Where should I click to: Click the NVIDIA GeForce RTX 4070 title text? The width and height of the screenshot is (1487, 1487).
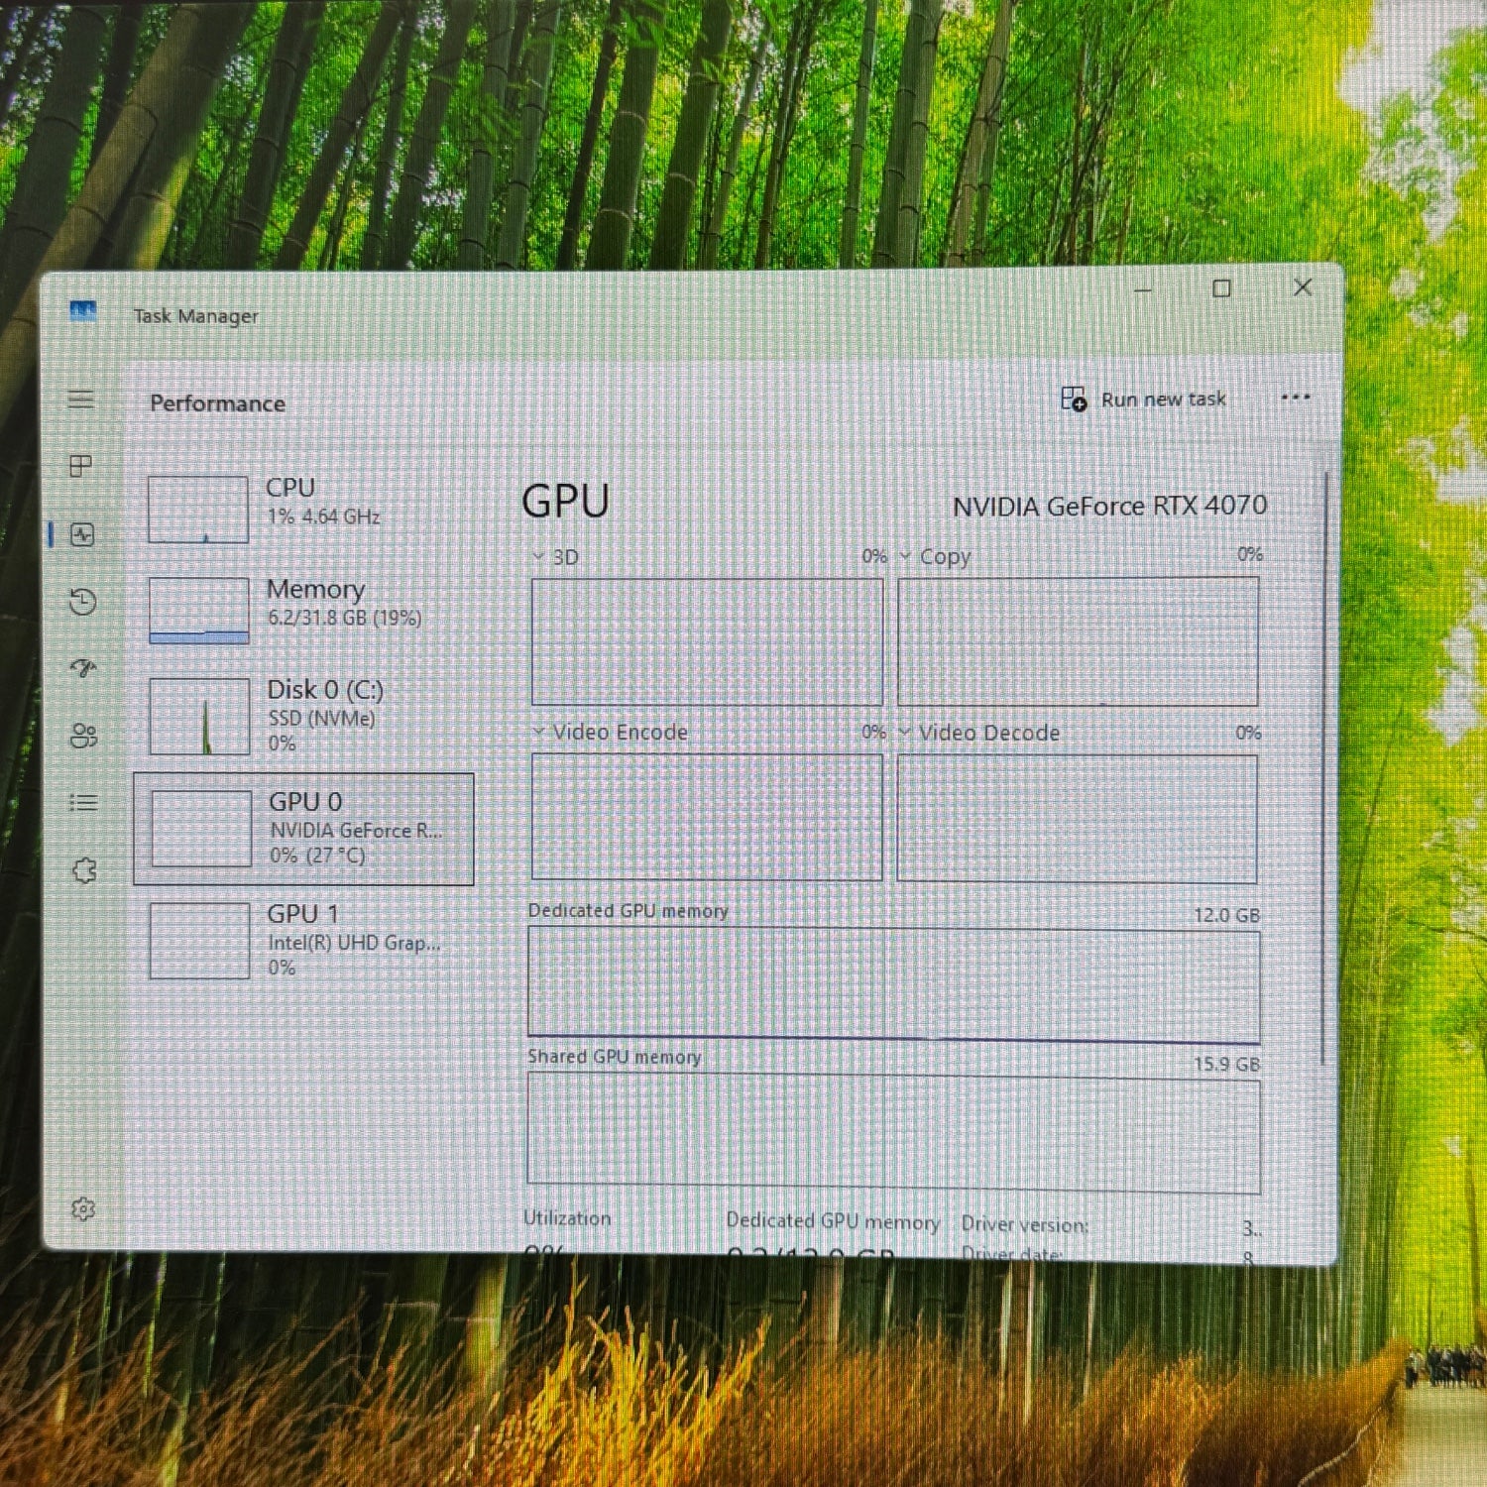click(x=1109, y=507)
